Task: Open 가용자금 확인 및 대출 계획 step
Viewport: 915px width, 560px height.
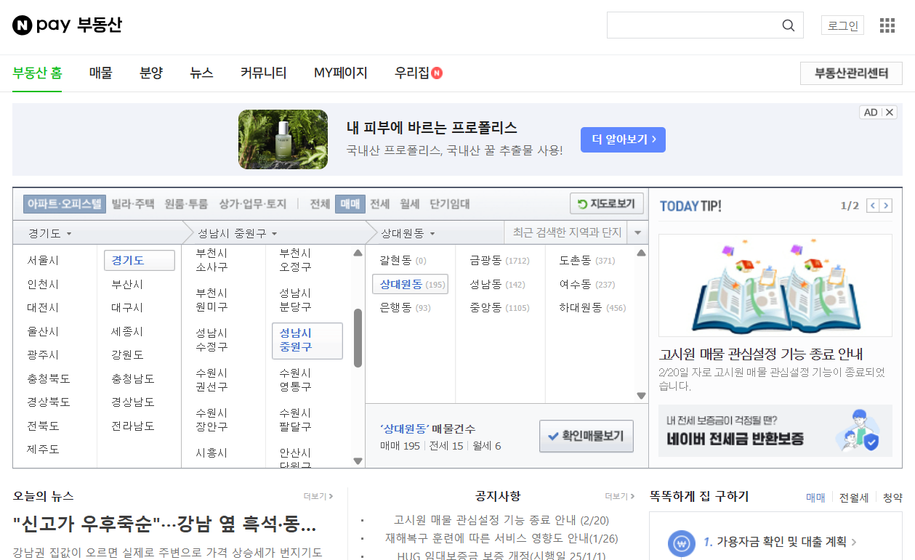Action: (x=781, y=542)
